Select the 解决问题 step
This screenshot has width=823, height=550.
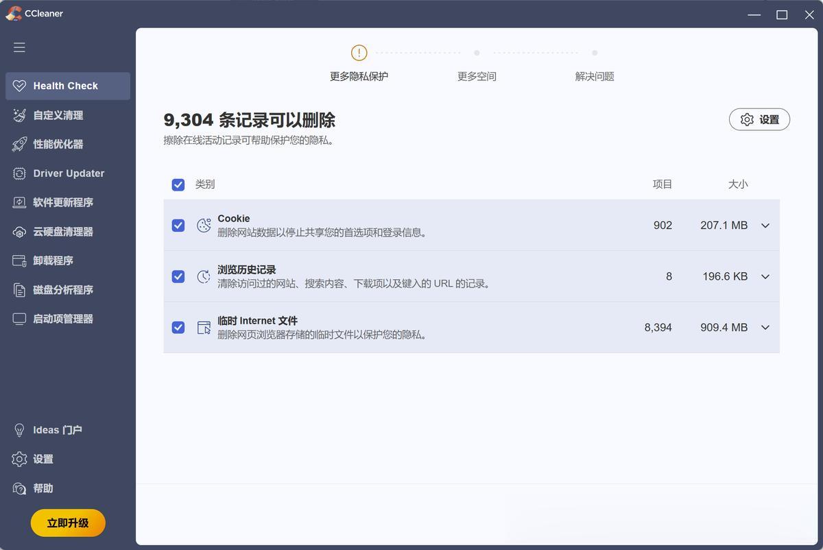[x=595, y=77]
